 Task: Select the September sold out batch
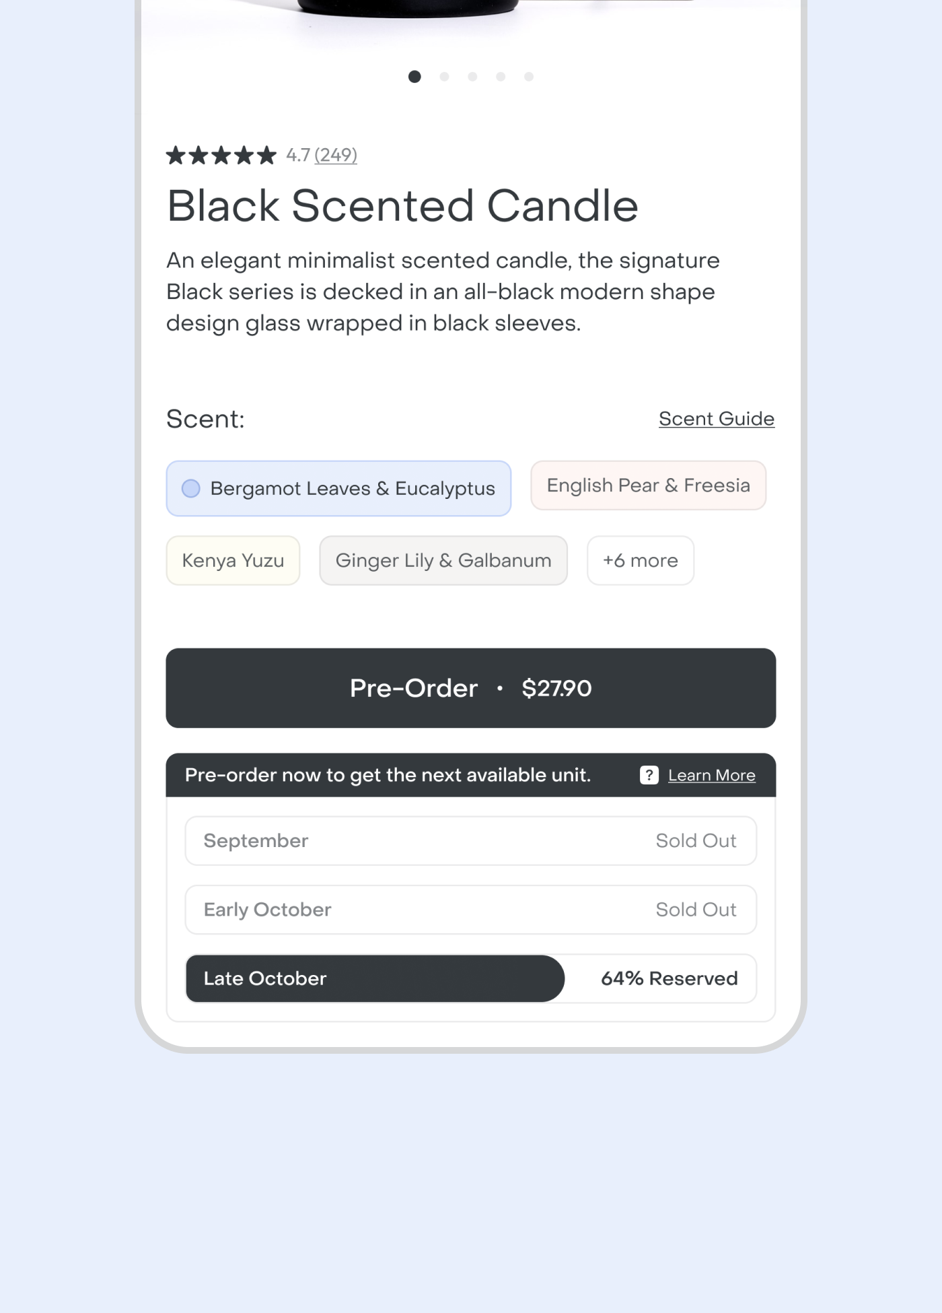[470, 841]
